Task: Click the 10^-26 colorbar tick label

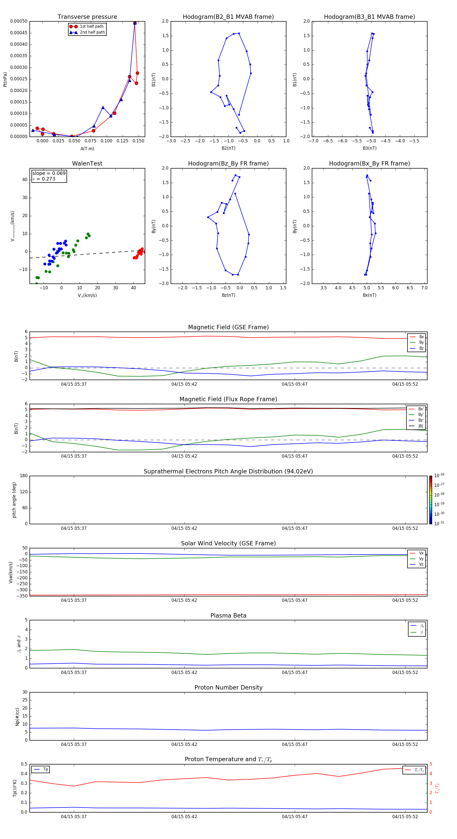Action: point(439,475)
